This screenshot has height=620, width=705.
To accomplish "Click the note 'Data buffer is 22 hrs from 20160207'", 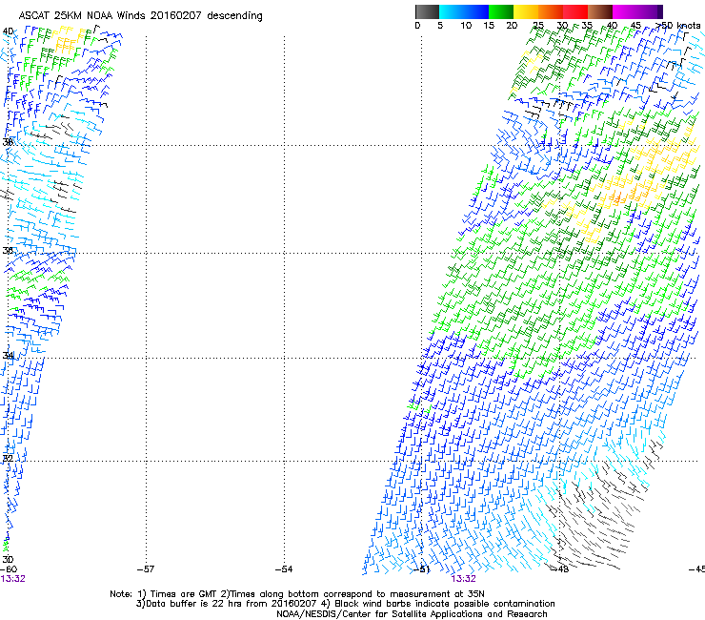I will pos(231,604).
